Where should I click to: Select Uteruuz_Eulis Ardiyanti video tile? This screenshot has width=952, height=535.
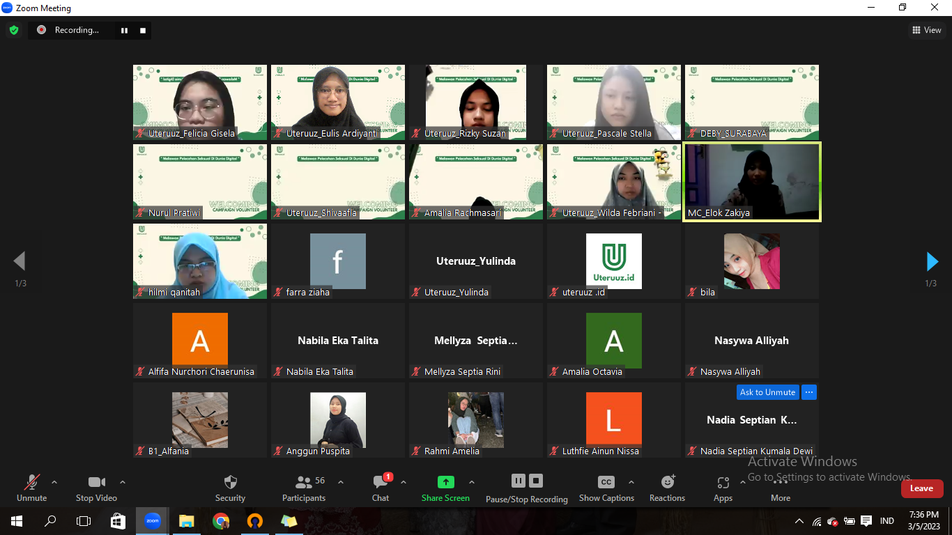(x=338, y=102)
